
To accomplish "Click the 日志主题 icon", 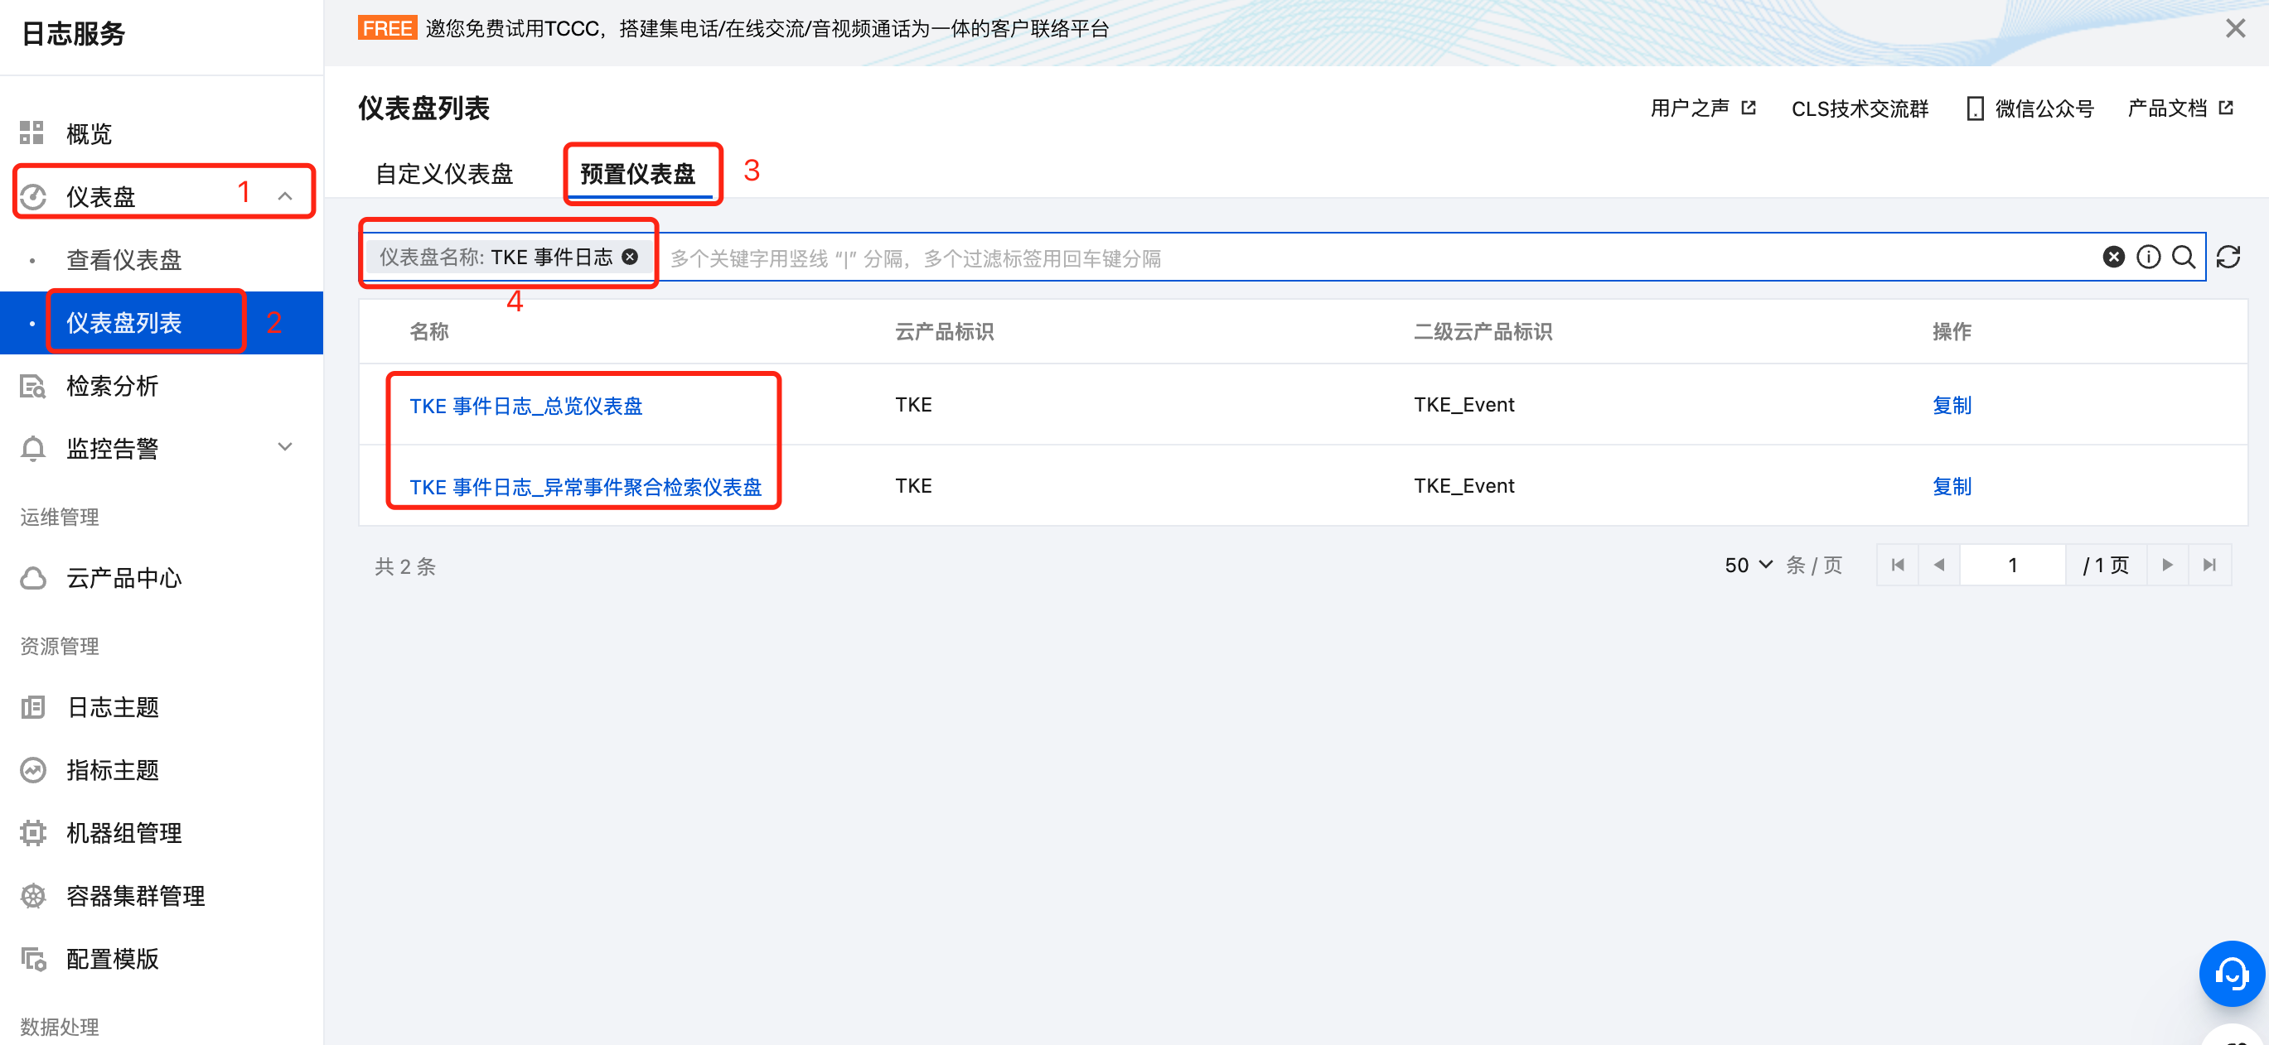I will coord(32,706).
